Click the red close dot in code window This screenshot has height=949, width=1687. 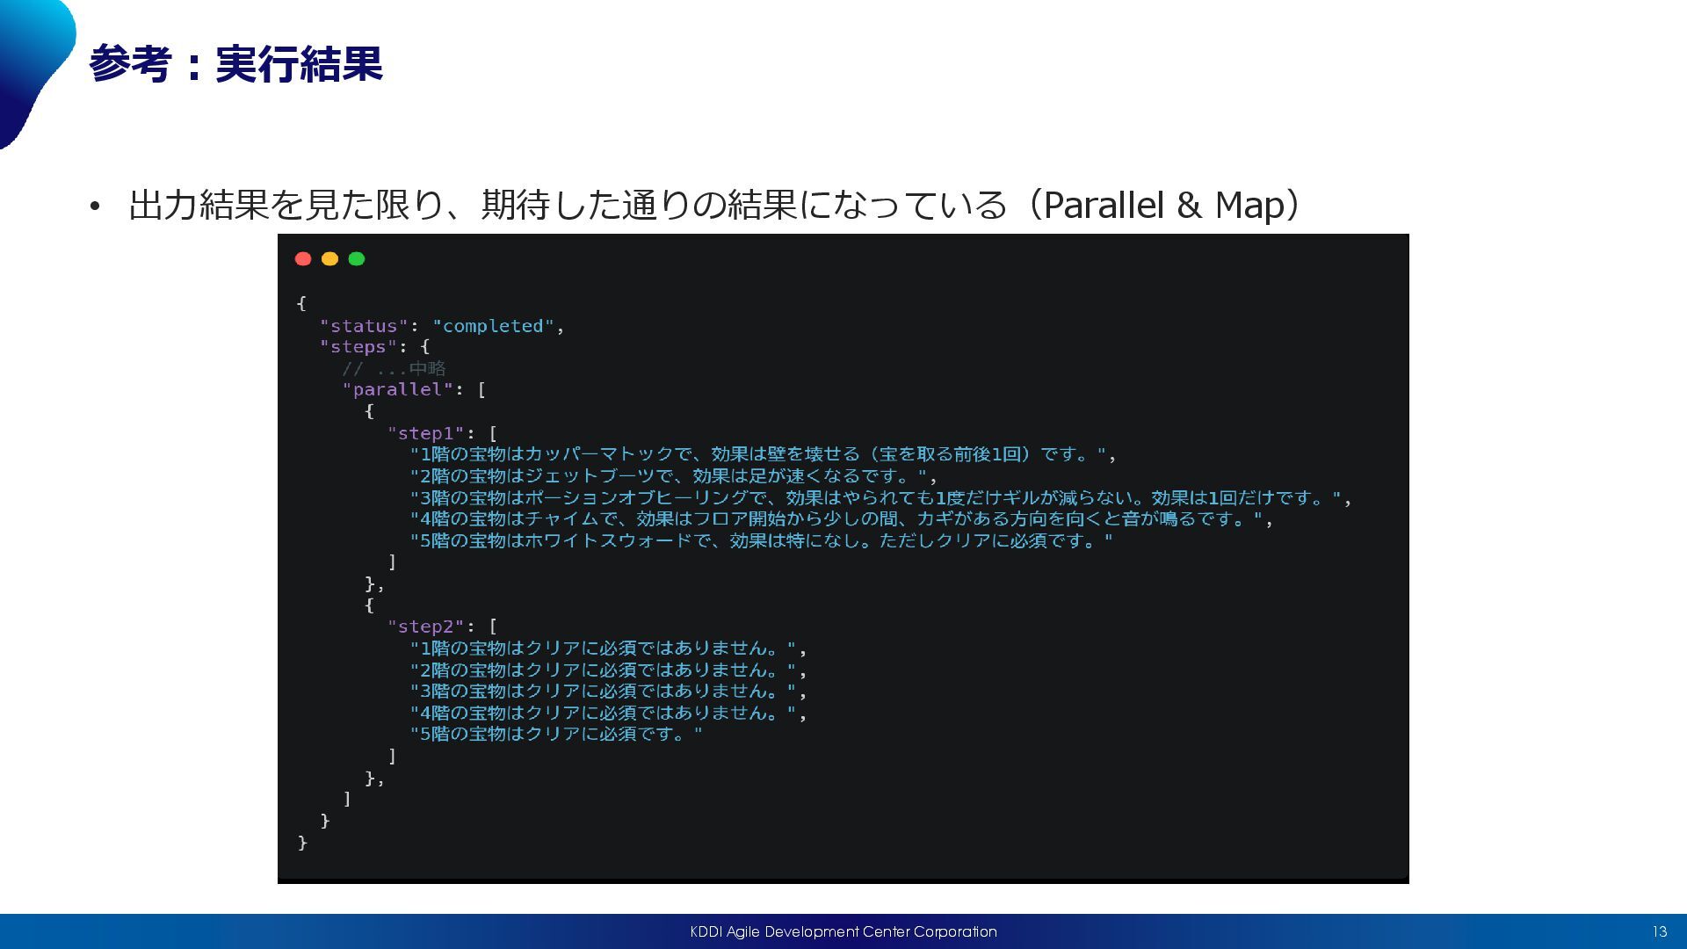click(303, 258)
